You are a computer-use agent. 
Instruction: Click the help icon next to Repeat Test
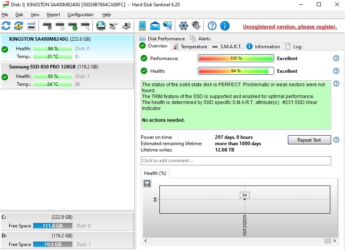point(336,140)
